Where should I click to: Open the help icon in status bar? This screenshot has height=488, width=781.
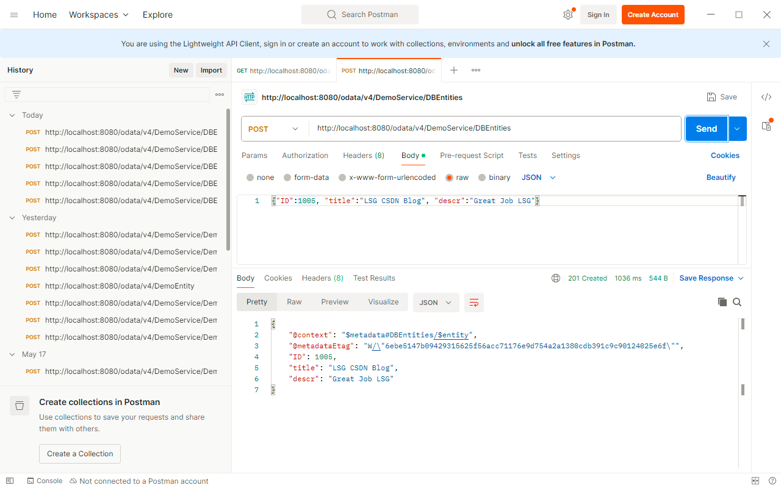[772, 481]
